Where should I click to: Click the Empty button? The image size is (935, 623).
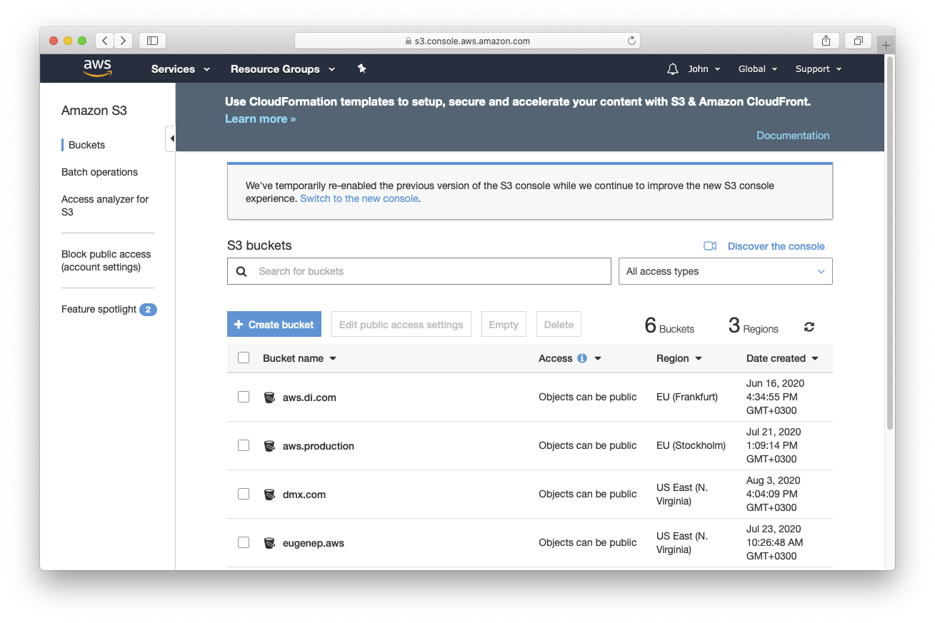click(x=504, y=325)
